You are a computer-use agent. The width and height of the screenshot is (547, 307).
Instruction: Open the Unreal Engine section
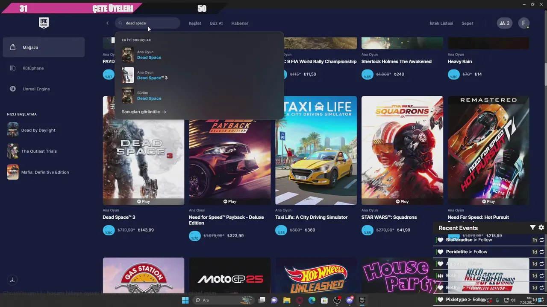click(44, 89)
